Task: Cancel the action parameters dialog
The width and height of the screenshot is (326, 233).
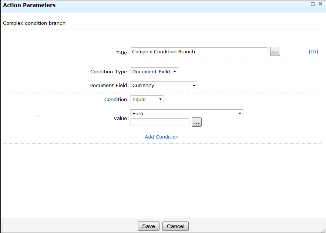Action: (x=175, y=226)
